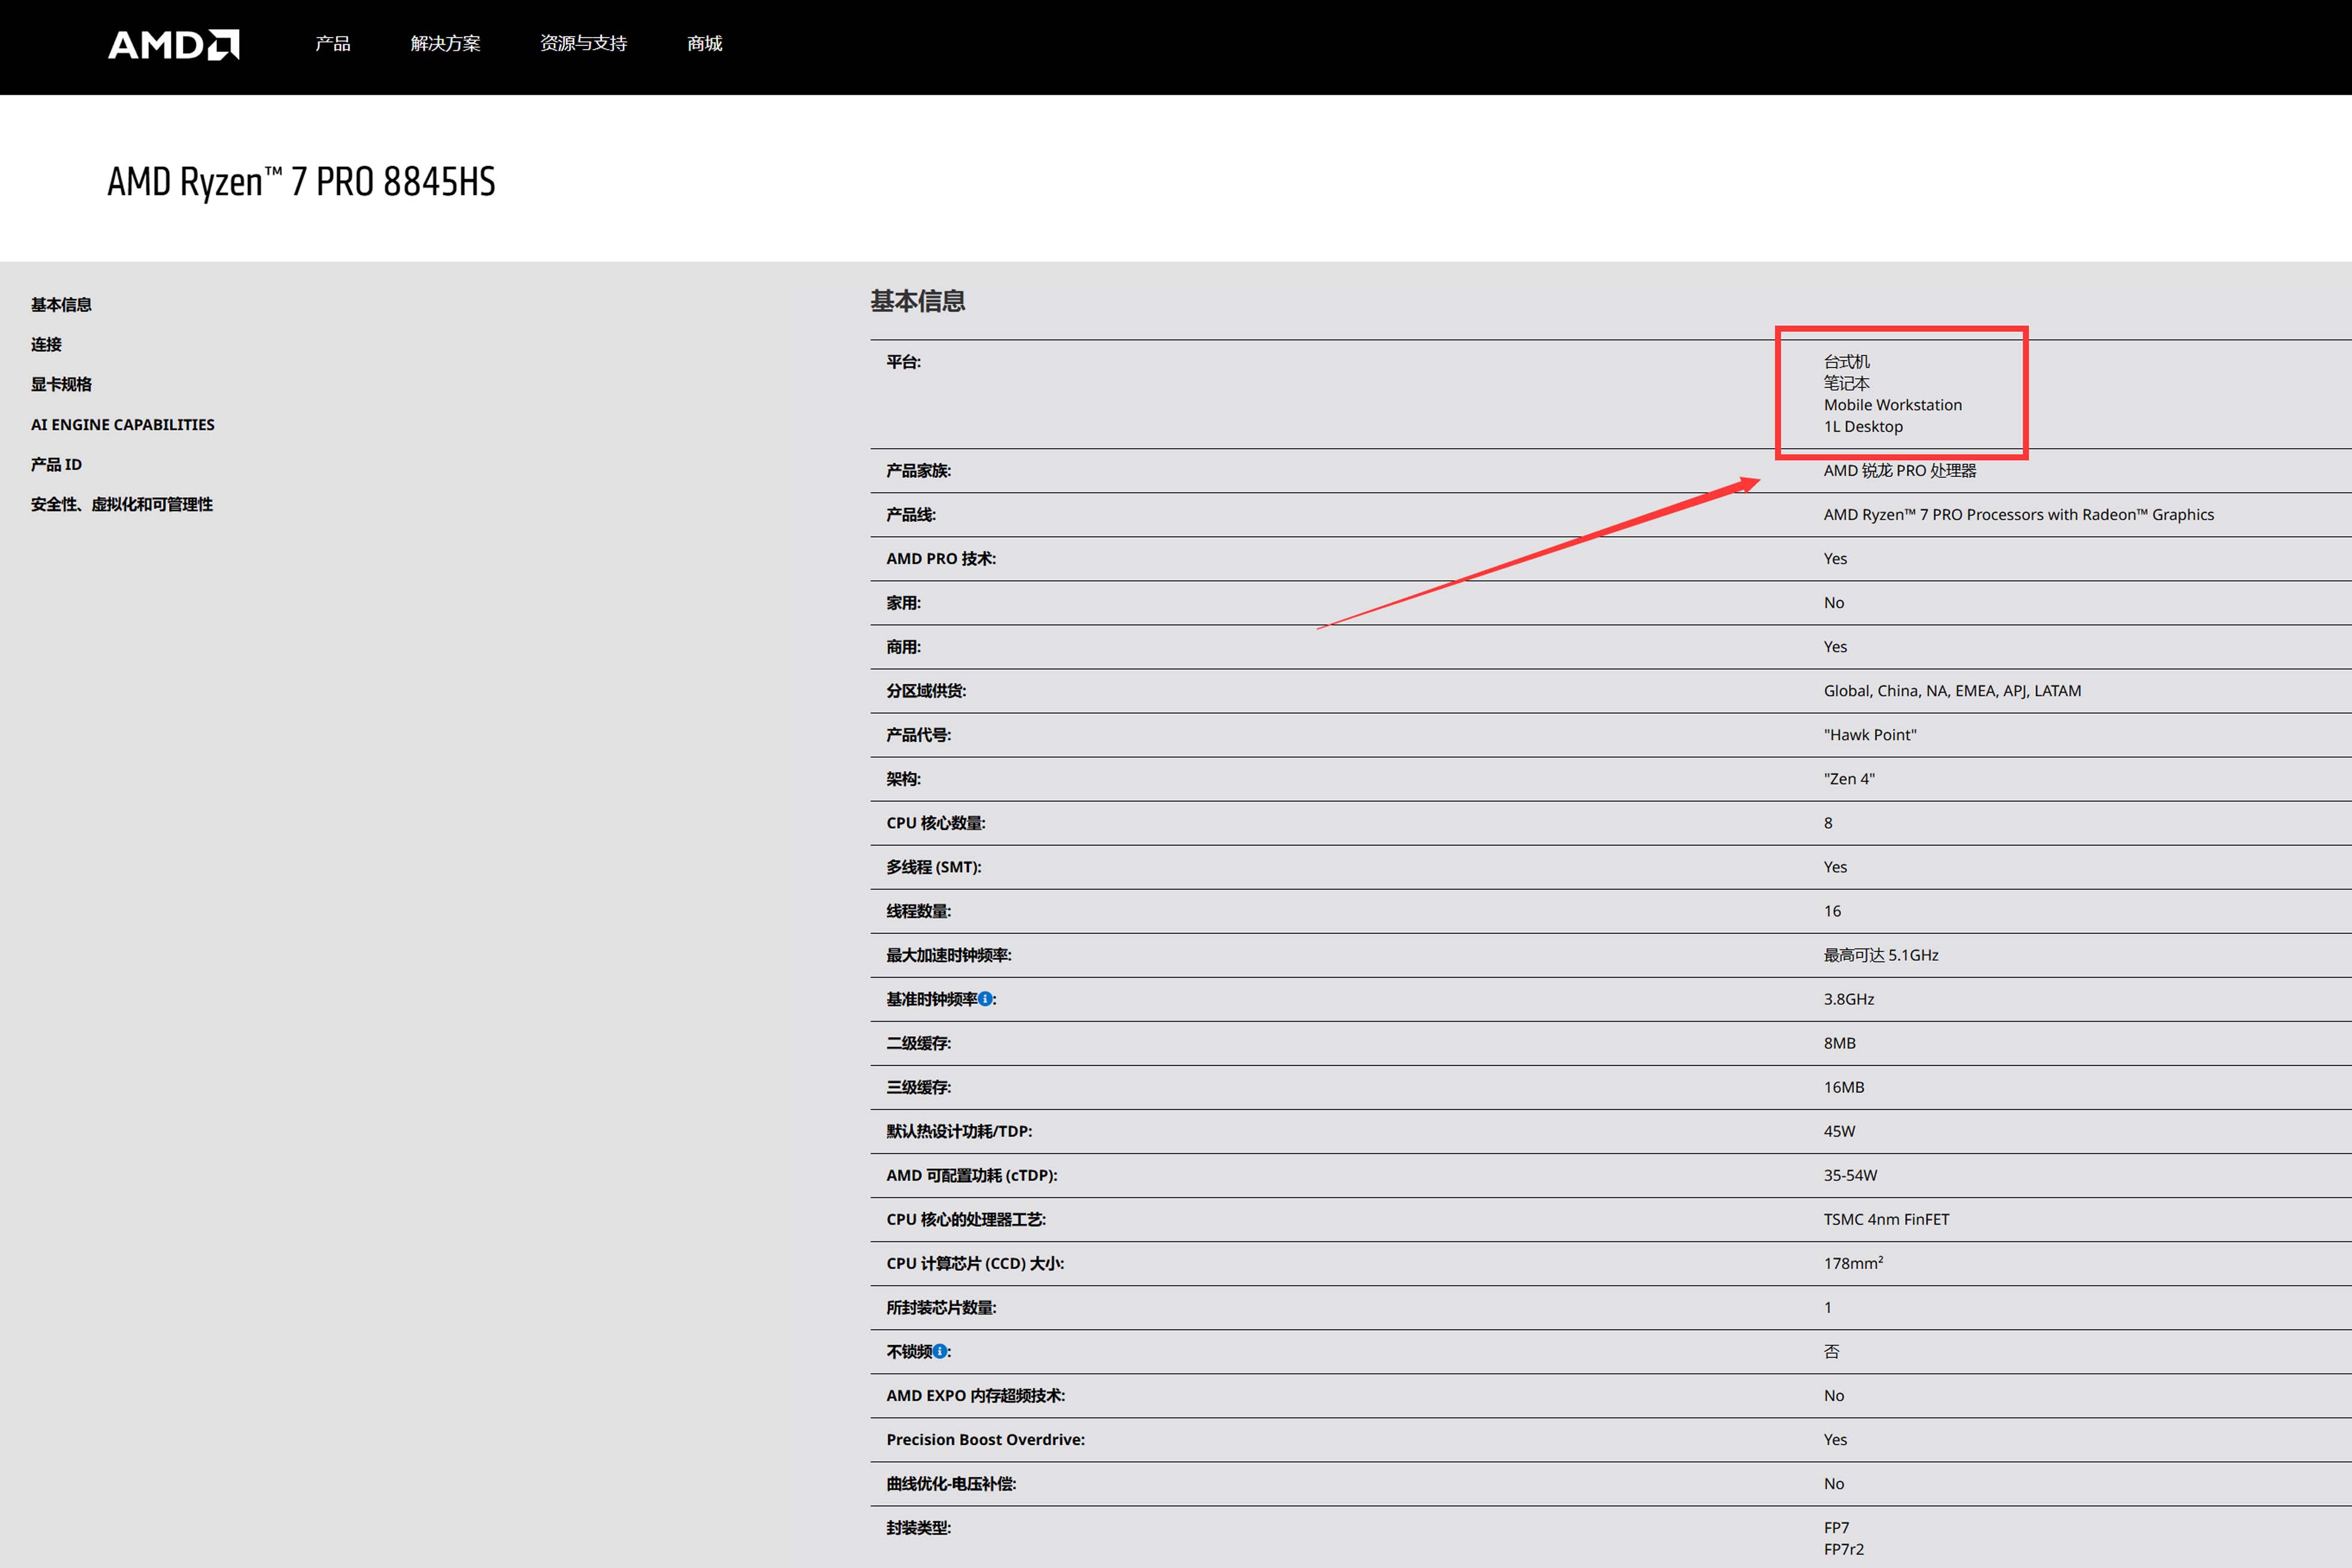The image size is (2352, 1568).
Task: Click the 8MB L2 cache value
Action: click(x=1839, y=1042)
